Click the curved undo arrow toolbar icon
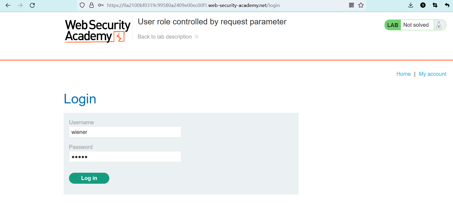The width and height of the screenshot is (453, 203). tap(447, 5)
